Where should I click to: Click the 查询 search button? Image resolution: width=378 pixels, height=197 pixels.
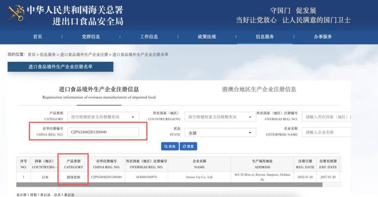tap(170, 146)
